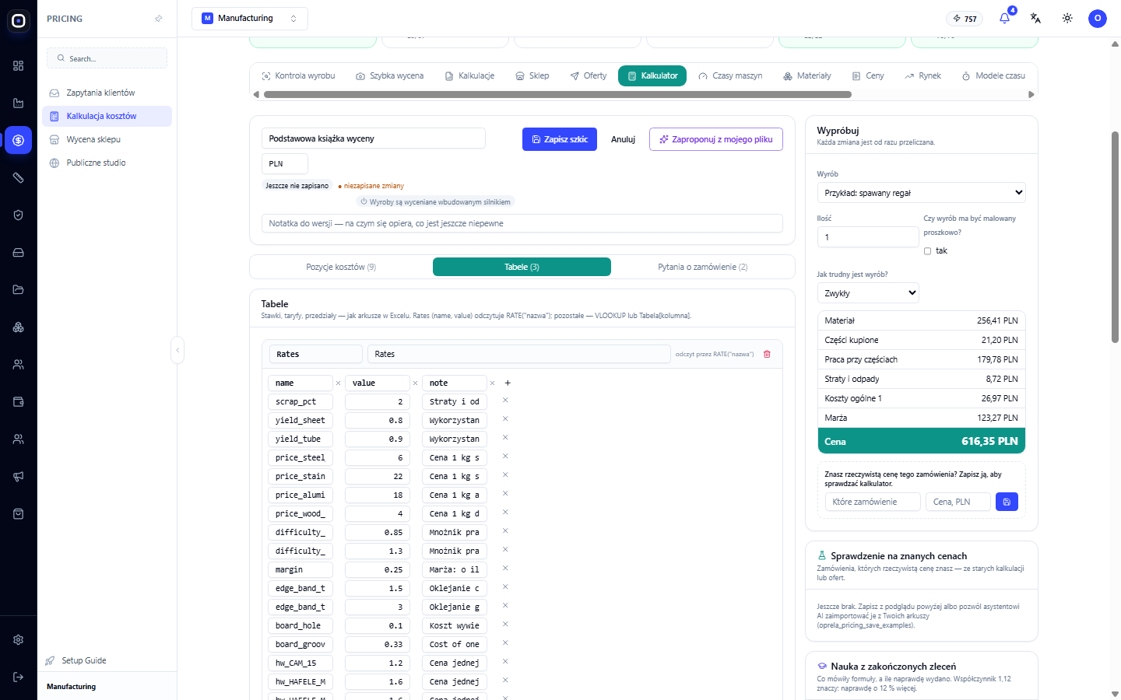Viewport: 1121px width, 700px height.
Task: Open the factory icon in the left rail
Action: [19, 103]
